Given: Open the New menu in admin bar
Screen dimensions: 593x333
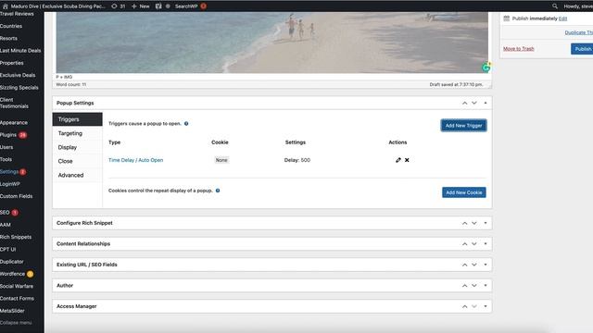Looking at the screenshot, I should pos(140,6).
